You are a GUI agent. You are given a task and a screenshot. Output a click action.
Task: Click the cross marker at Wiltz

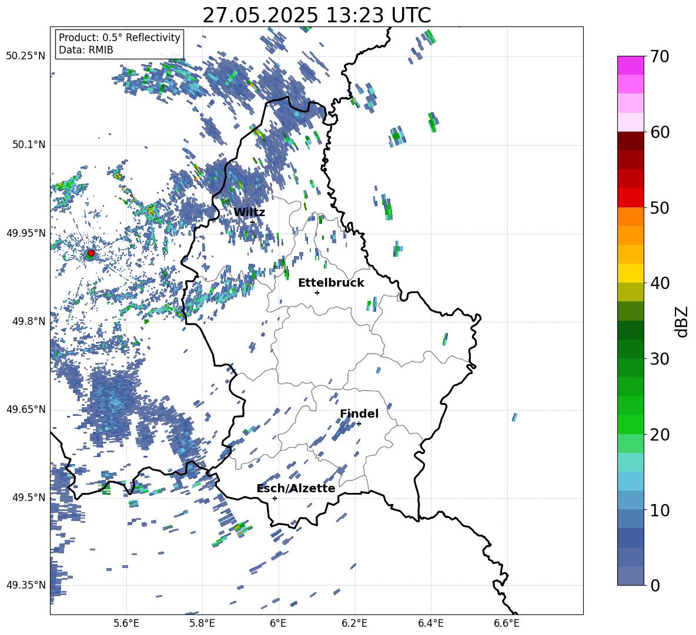click(x=253, y=223)
